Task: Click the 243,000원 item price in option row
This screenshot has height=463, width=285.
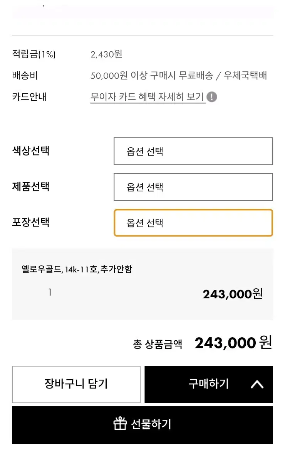Action: pos(233,294)
